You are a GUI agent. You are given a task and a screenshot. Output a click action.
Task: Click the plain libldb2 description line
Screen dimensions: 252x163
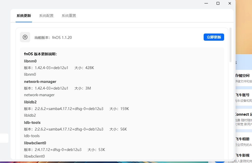click(x=30, y=115)
